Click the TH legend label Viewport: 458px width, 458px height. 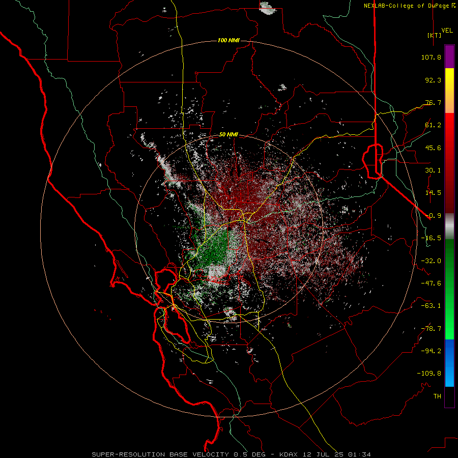click(x=437, y=396)
